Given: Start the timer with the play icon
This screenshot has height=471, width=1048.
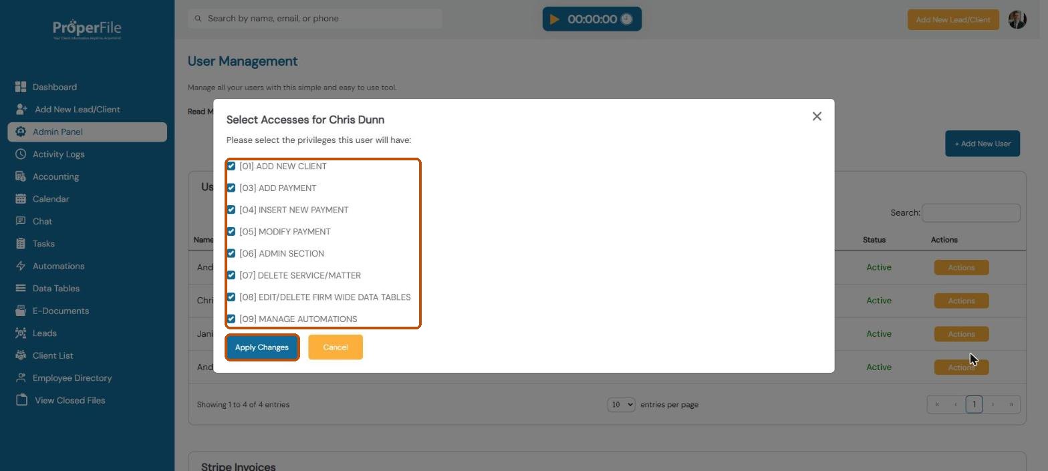Looking at the screenshot, I should pyautogui.click(x=554, y=19).
